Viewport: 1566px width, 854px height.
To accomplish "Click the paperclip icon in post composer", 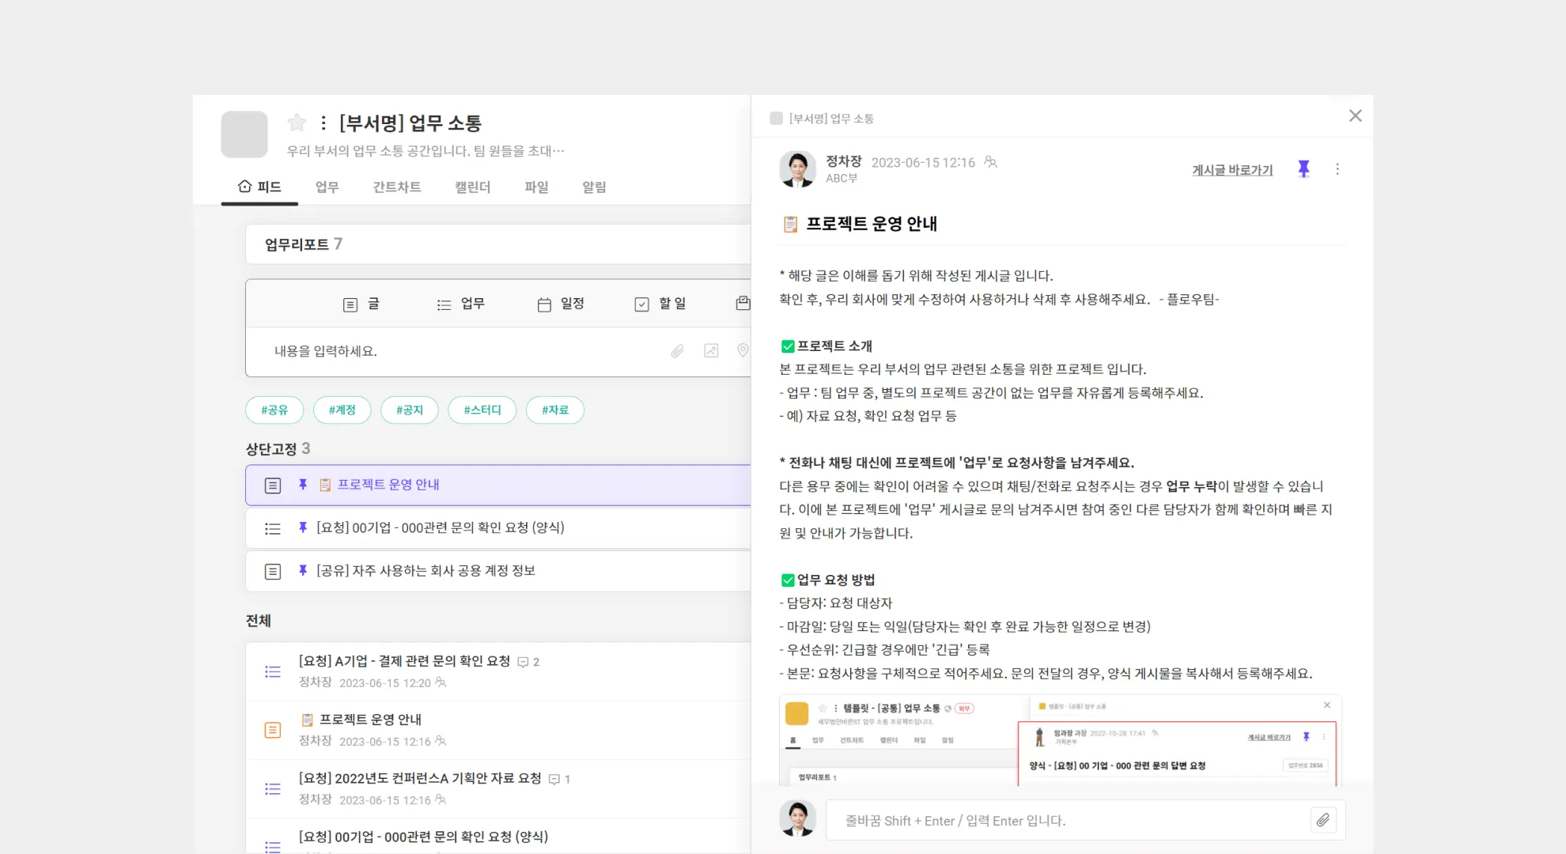I will [678, 351].
